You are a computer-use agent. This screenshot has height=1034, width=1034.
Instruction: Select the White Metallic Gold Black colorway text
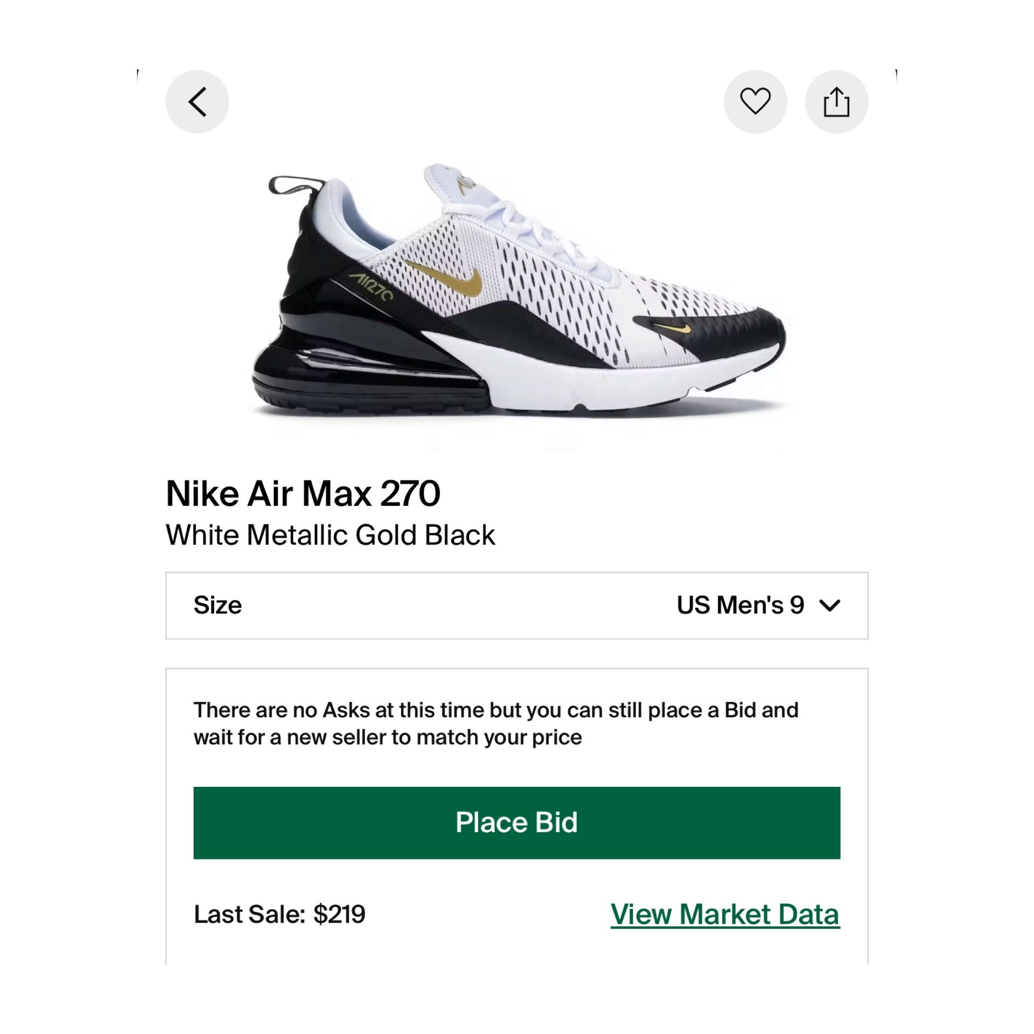pyautogui.click(x=330, y=535)
